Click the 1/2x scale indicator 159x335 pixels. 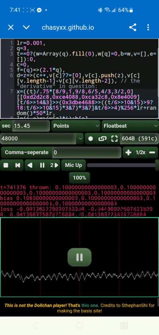pos(141,152)
